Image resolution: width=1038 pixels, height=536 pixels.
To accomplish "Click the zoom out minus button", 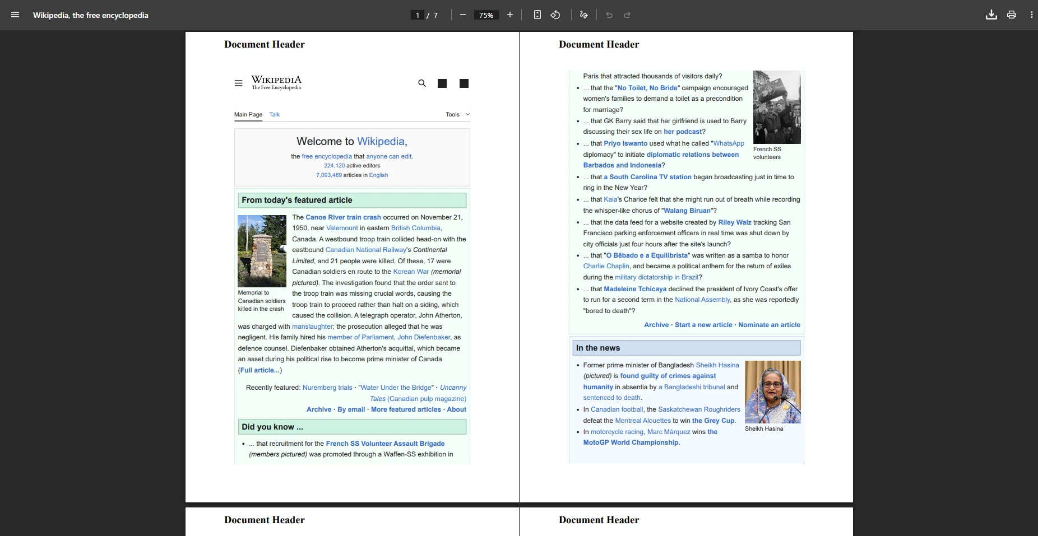I will [x=462, y=15].
